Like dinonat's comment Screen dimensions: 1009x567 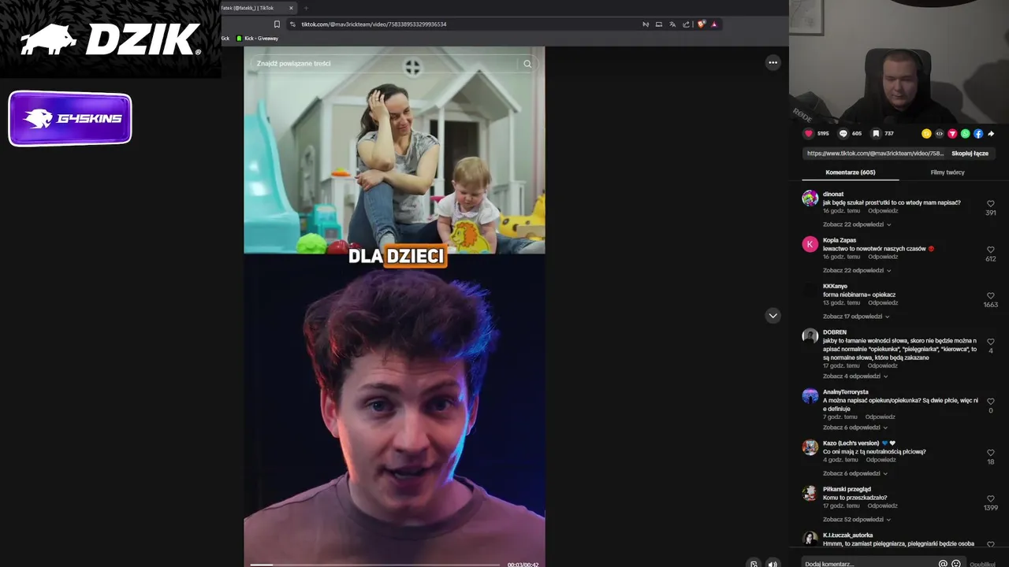click(x=991, y=204)
